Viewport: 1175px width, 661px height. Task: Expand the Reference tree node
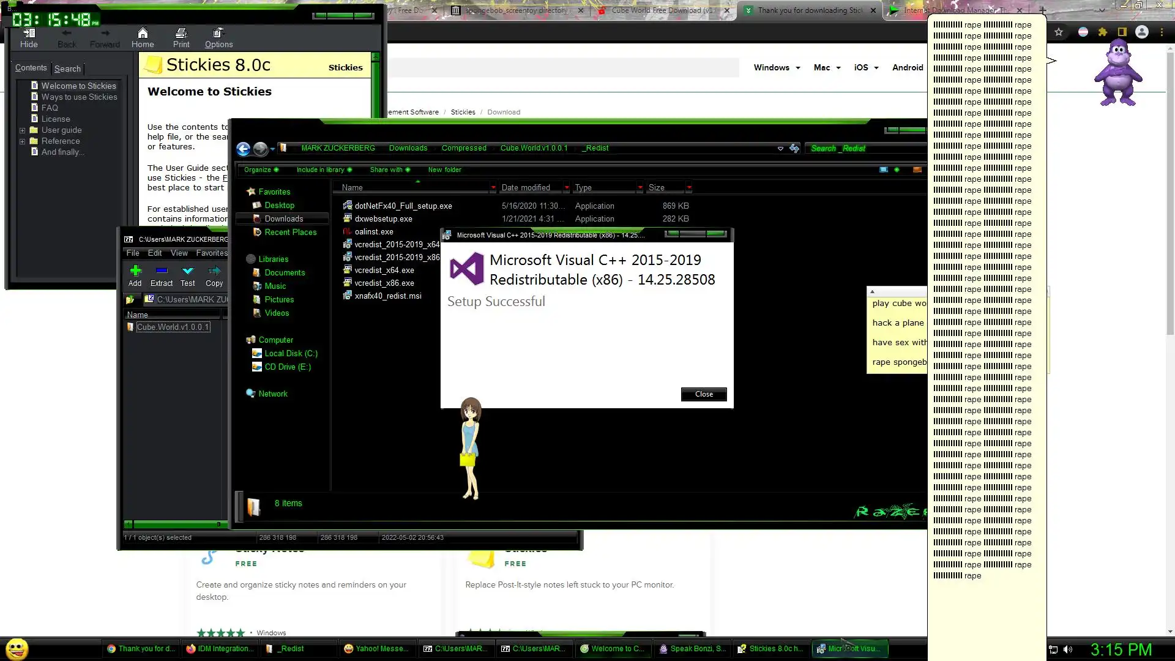point(23,141)
